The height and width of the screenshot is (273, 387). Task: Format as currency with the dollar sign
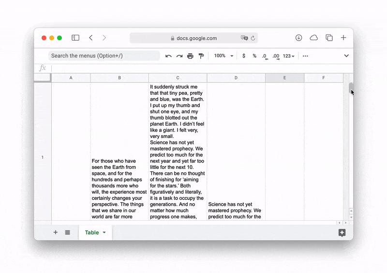pyautogui.click(x=243, y=56)
